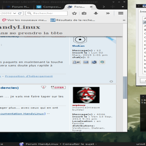Select the urxvt taskbar entry
Viewport: 146px width, 146px height.
[x=141, y=144]
